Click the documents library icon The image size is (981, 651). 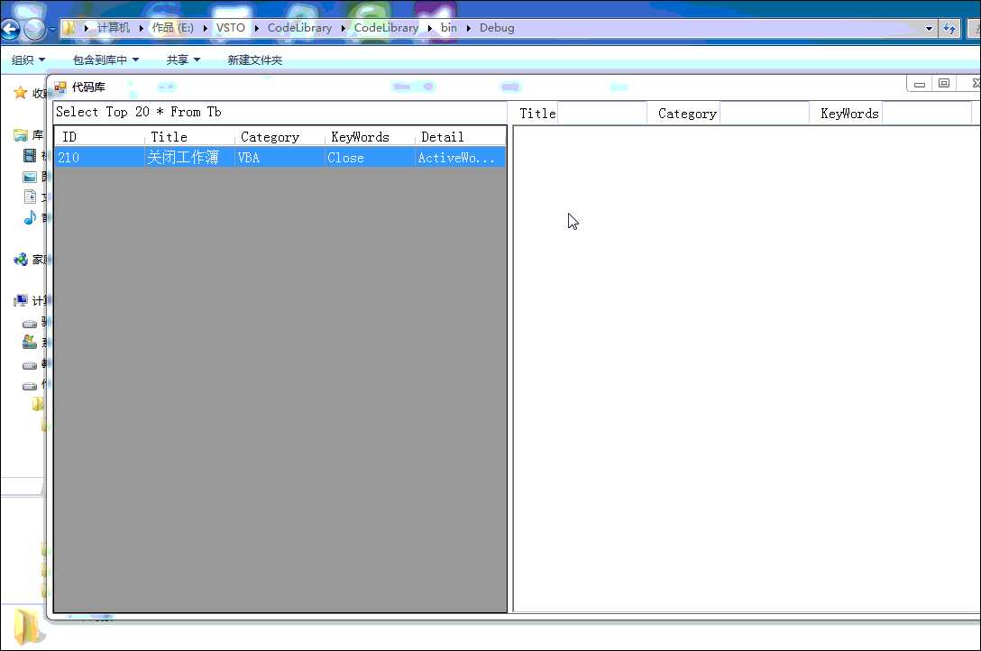click(30, 197)
